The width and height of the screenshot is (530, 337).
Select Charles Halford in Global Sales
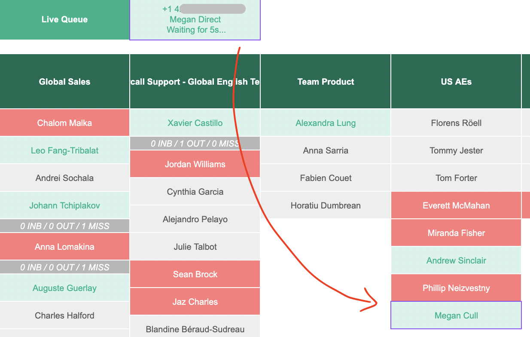64,315
